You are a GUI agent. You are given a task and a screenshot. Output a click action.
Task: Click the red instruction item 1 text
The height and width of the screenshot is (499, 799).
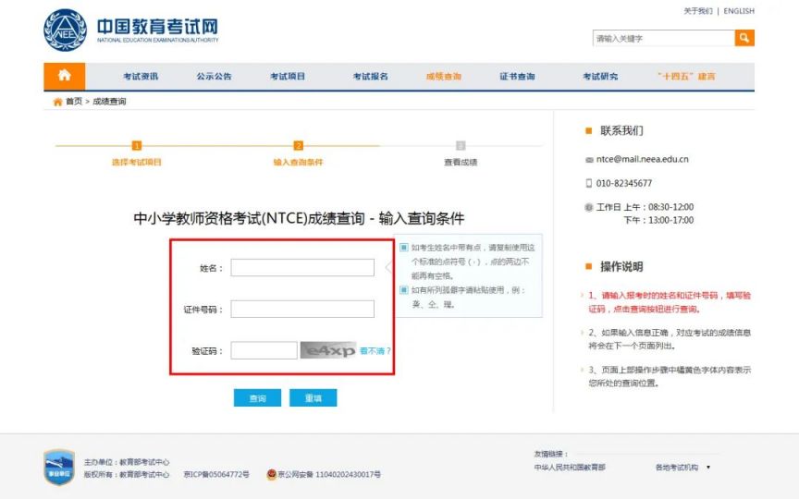click(x=669, y=302)
